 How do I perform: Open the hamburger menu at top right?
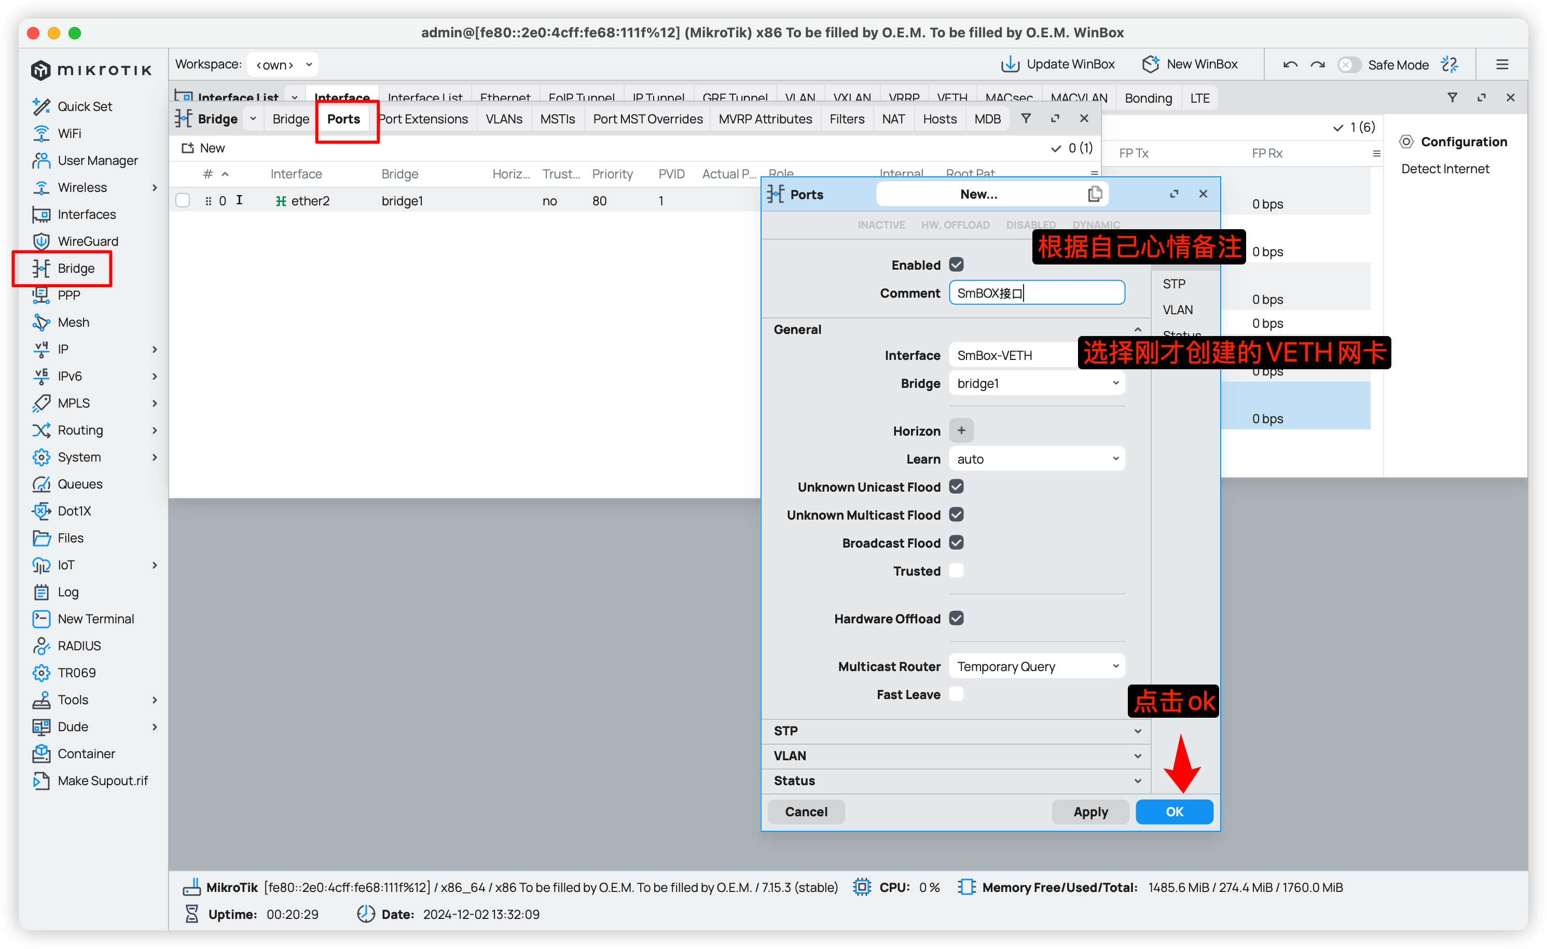[1502, 65]
